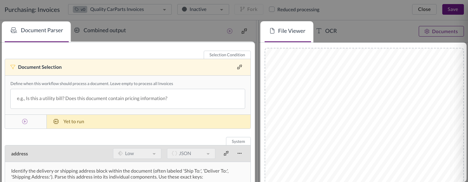Click the Yet to run status icon

point(56,122)
